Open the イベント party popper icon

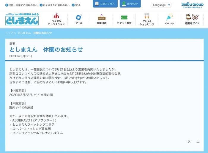click(169, 17)
